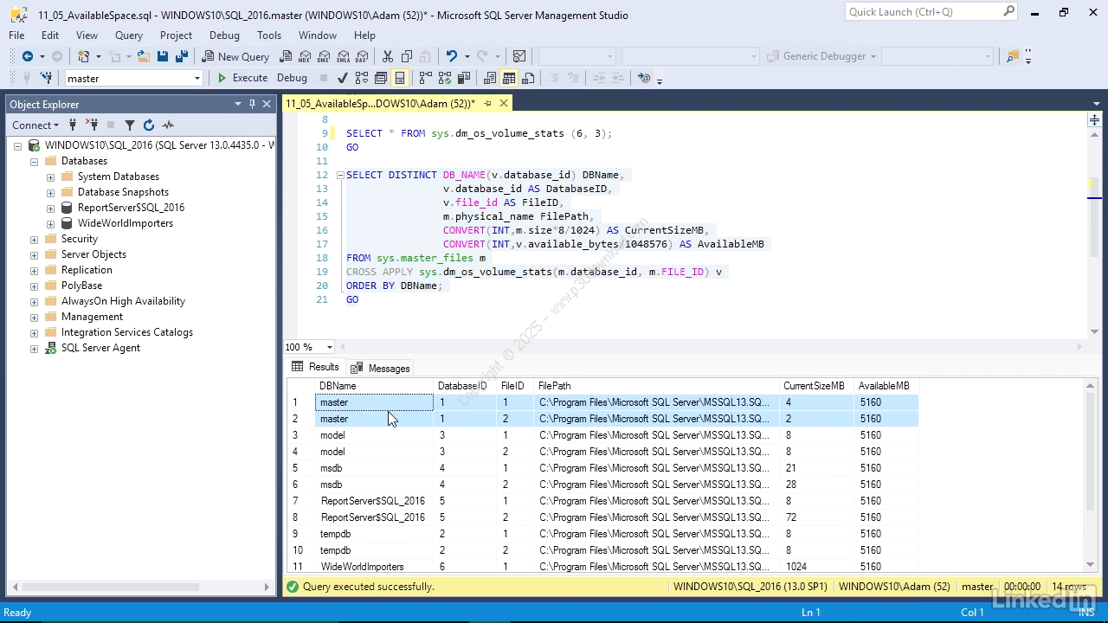This screenshot has height=623, width=1108.
Task: Open an Analysis Services XMLA query
Action: (343, 56)
